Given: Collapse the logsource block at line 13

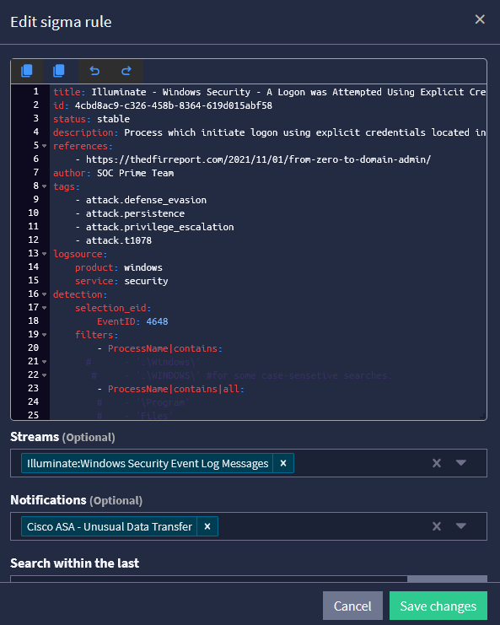Looking at the screenshot, I should (44, 254).
